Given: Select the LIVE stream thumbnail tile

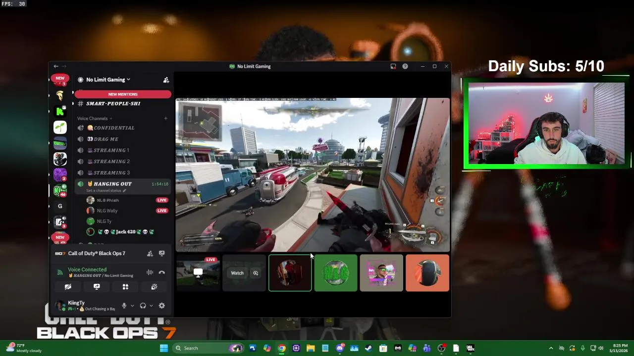Looking at the screenshot, I should (198, 273).
